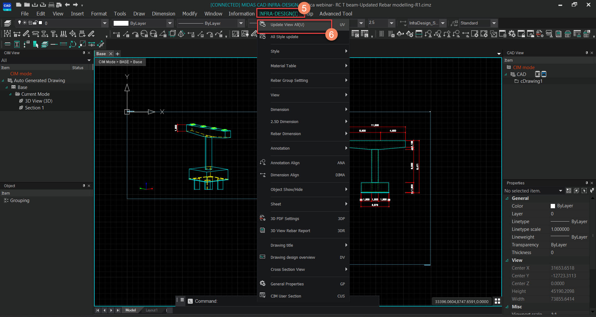
Task: Open the 2.5 text height dropdown
Action: point(391,23)
